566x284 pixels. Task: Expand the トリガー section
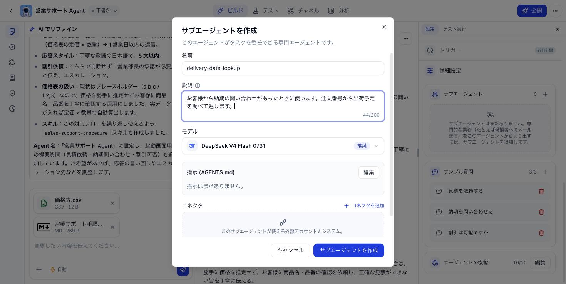coord(490,50)
